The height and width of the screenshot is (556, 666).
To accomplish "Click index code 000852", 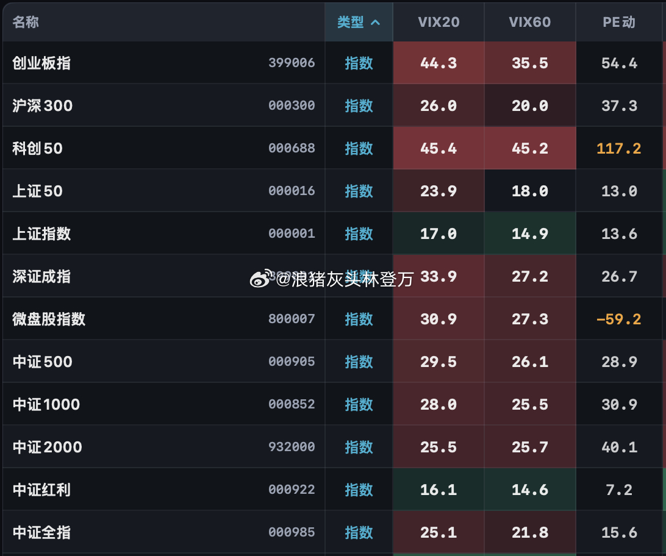I will [292, 404].
